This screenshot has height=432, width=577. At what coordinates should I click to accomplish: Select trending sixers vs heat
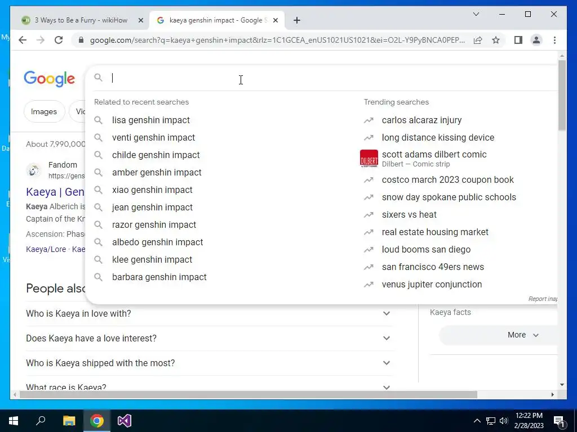(409, 214)
